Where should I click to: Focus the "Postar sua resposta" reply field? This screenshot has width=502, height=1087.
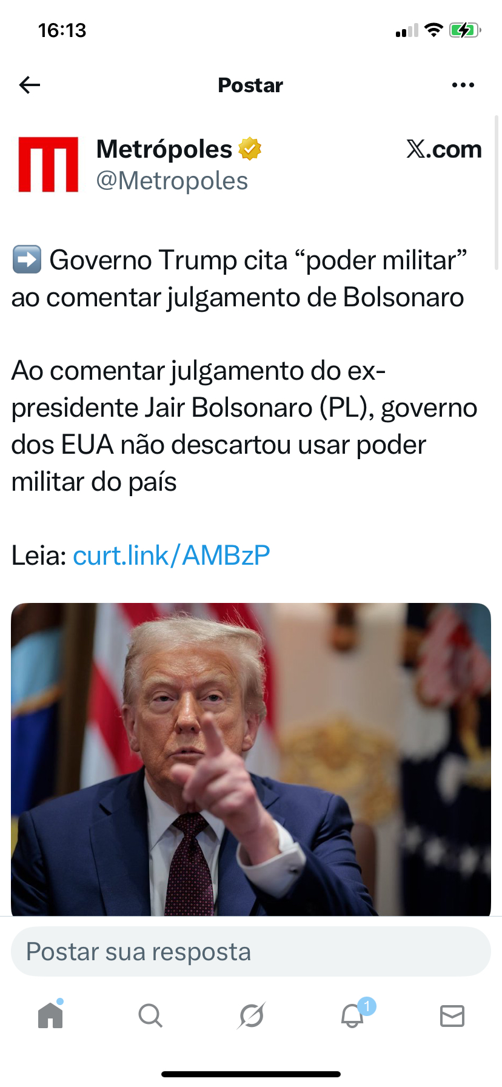pyautogui.click(x=251, y=952)
